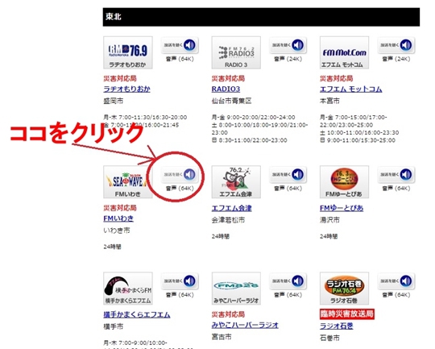Click the ラヂオもりおか 76.9 logo

pos(128,52)
